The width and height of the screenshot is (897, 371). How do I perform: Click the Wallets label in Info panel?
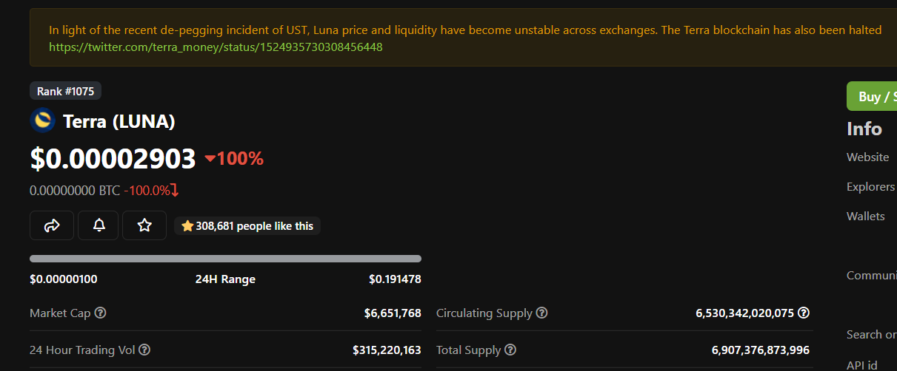[866, 216]
